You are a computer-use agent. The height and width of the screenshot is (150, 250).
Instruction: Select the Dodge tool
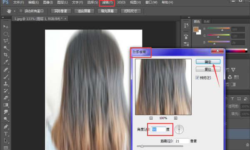click(6, 119)
